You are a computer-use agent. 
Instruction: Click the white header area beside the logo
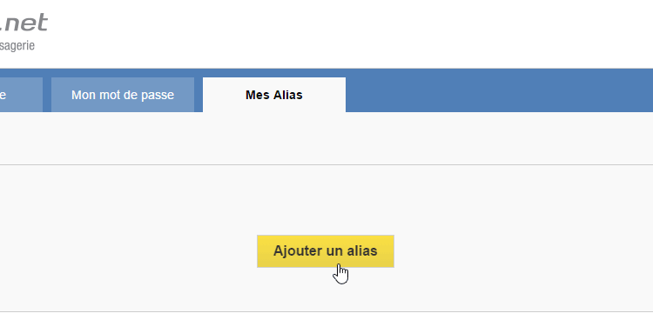tap(350, 33)
